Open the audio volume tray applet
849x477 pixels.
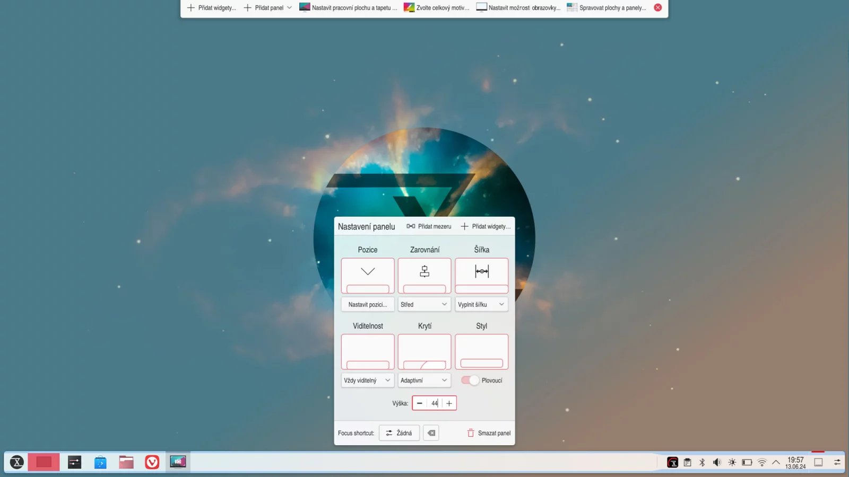717,462
